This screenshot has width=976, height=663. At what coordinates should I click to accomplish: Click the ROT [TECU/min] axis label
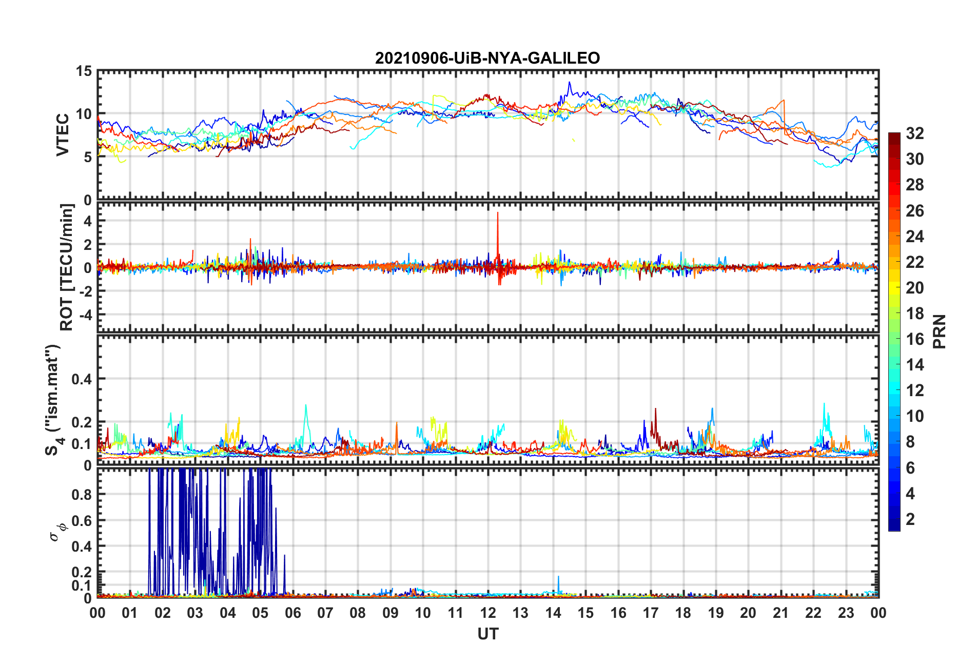[67, 267]
